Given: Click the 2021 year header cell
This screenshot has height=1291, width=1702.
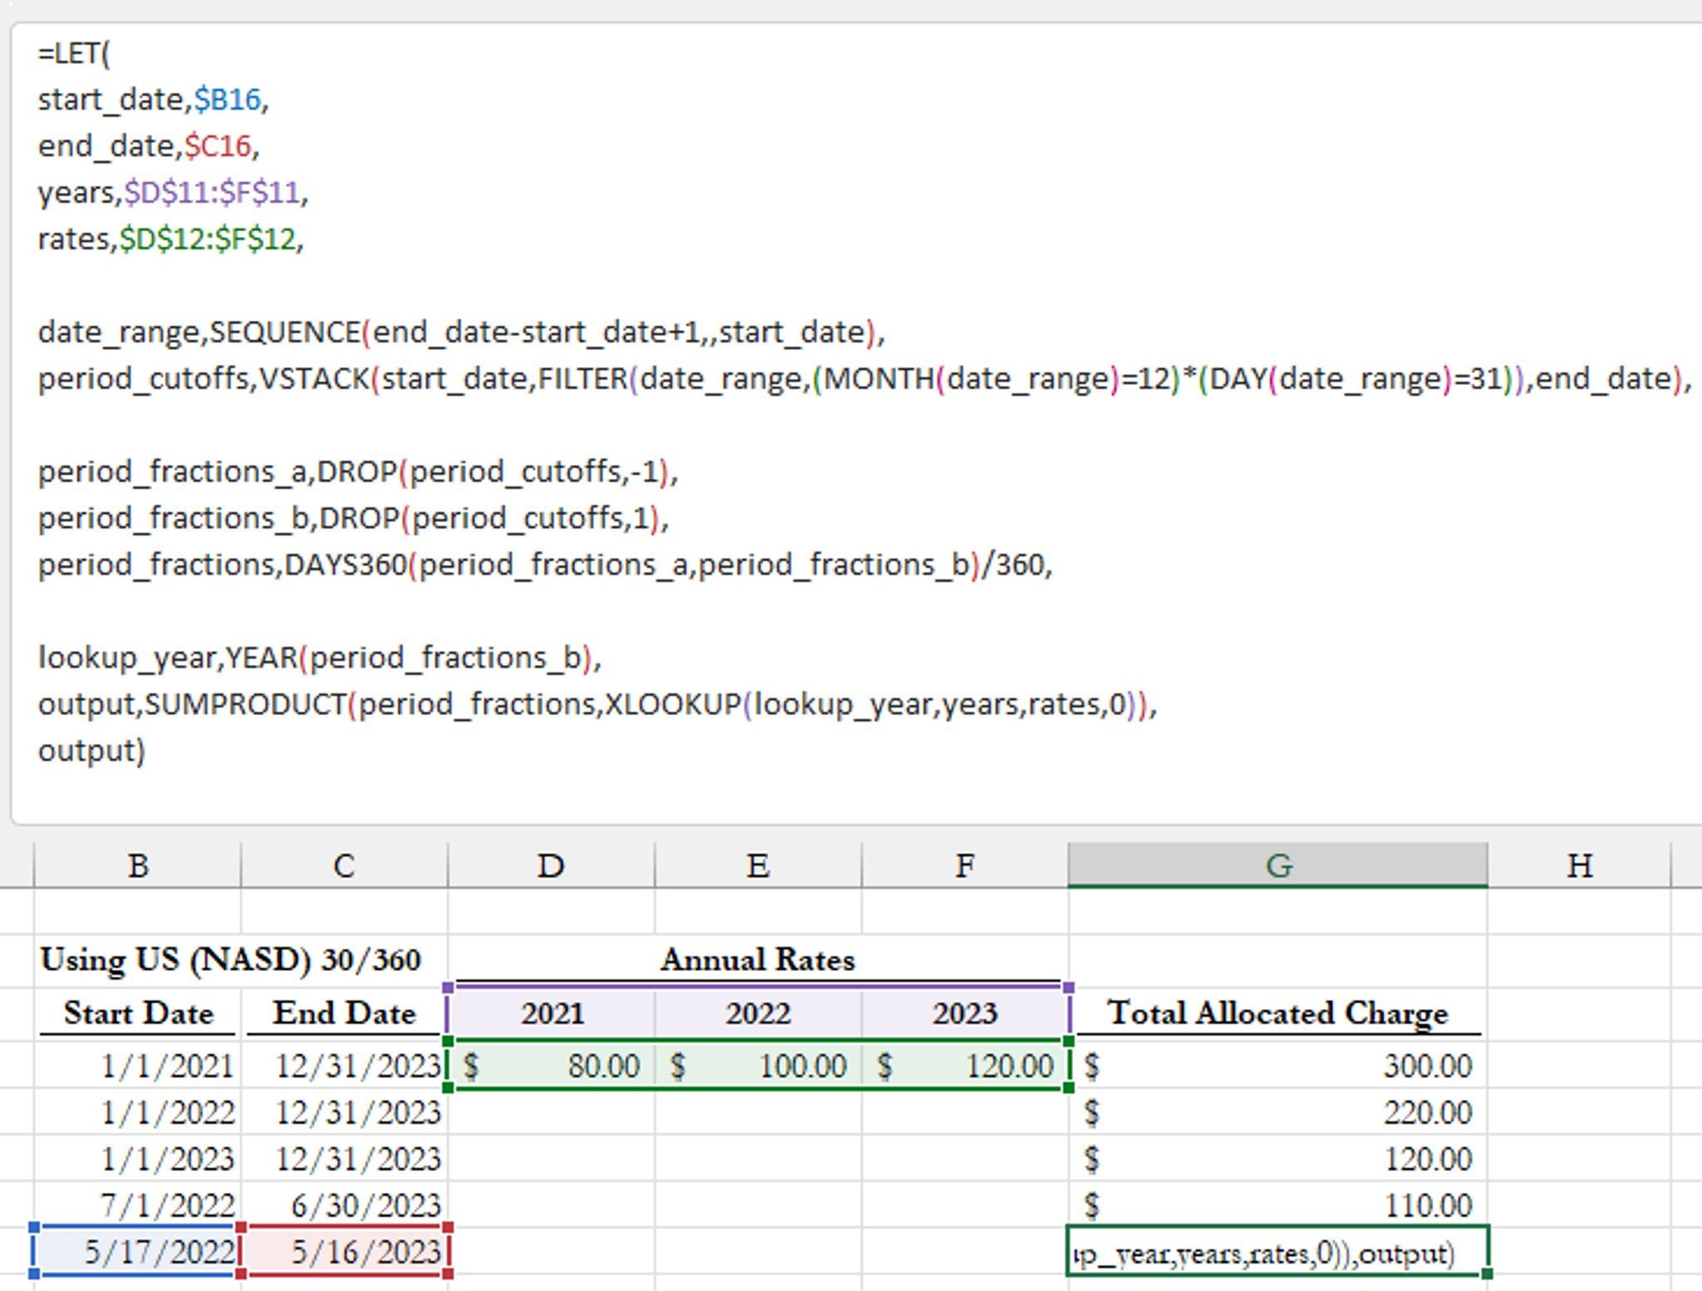Looking at the screenshot, I should (552, 1013).
